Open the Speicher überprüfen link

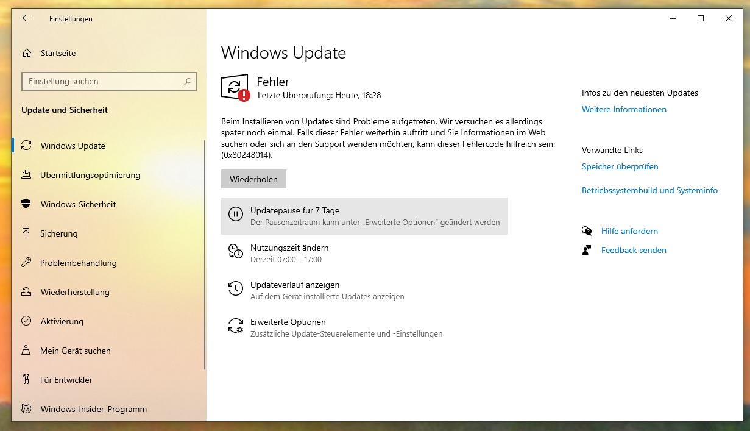click(620, 166)
